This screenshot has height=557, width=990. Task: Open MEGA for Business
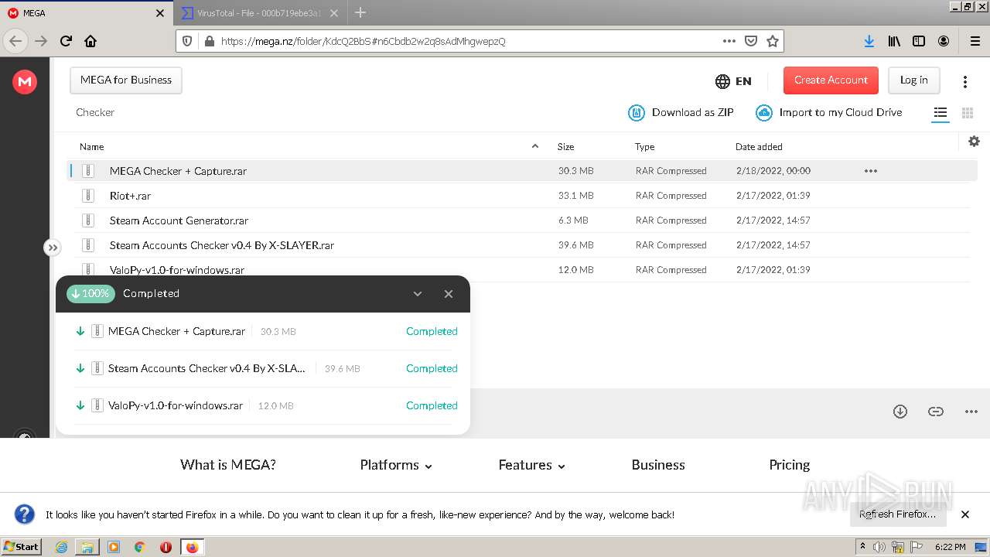[x=126, y=80]
